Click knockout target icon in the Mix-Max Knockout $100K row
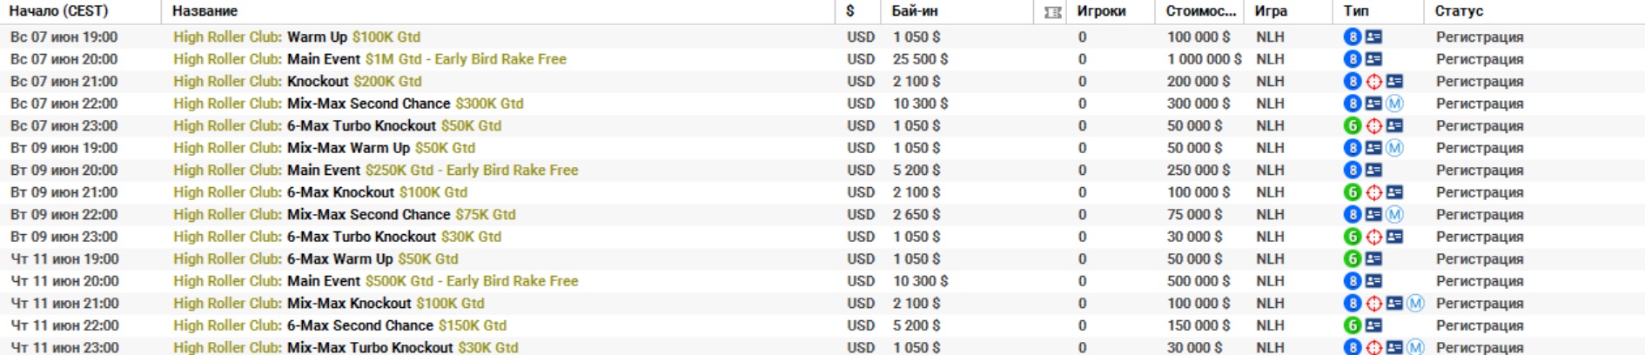 pyautogui.click(x=1373, y=304)
